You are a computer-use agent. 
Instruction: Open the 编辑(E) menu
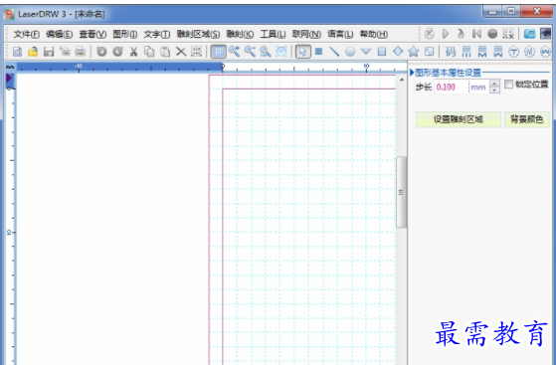(x=60, y=34)
